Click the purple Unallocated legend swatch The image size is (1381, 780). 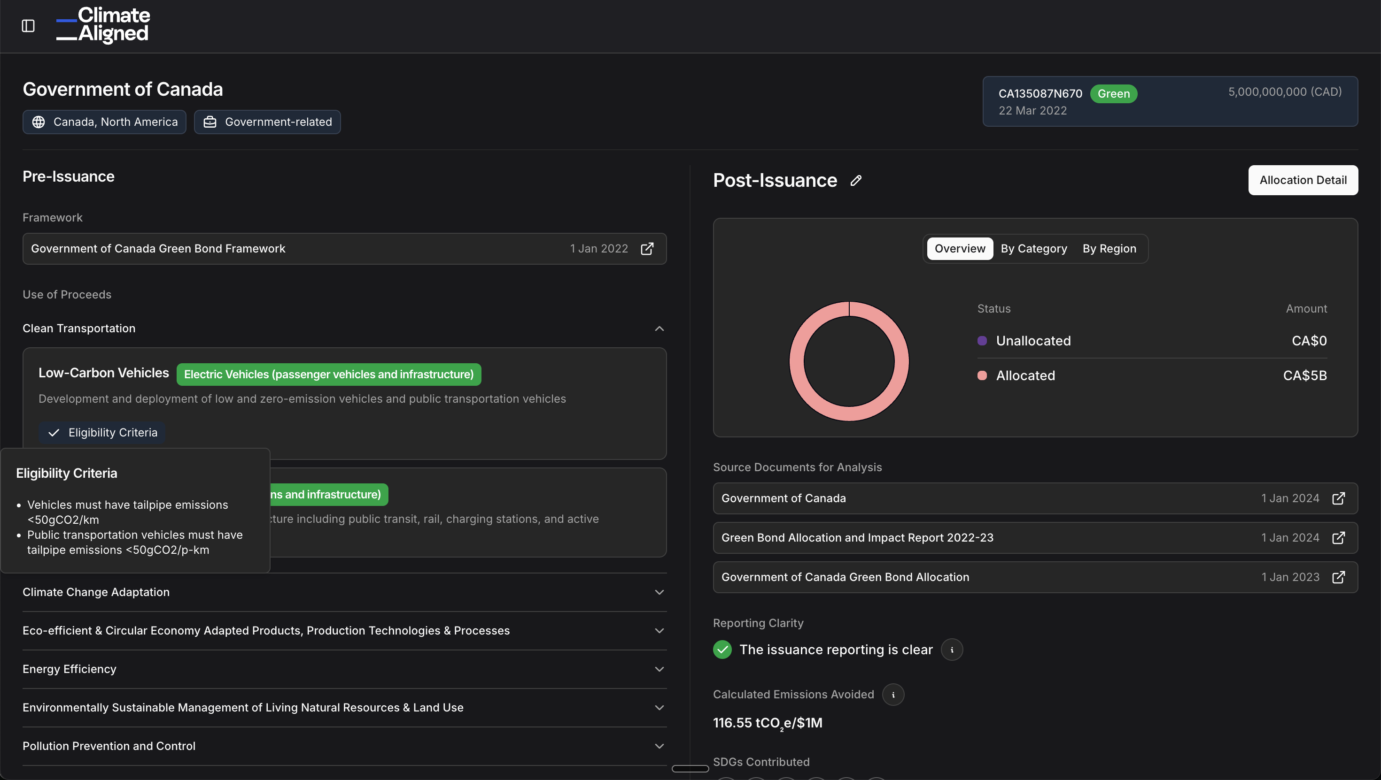click(x=982, y=341)
